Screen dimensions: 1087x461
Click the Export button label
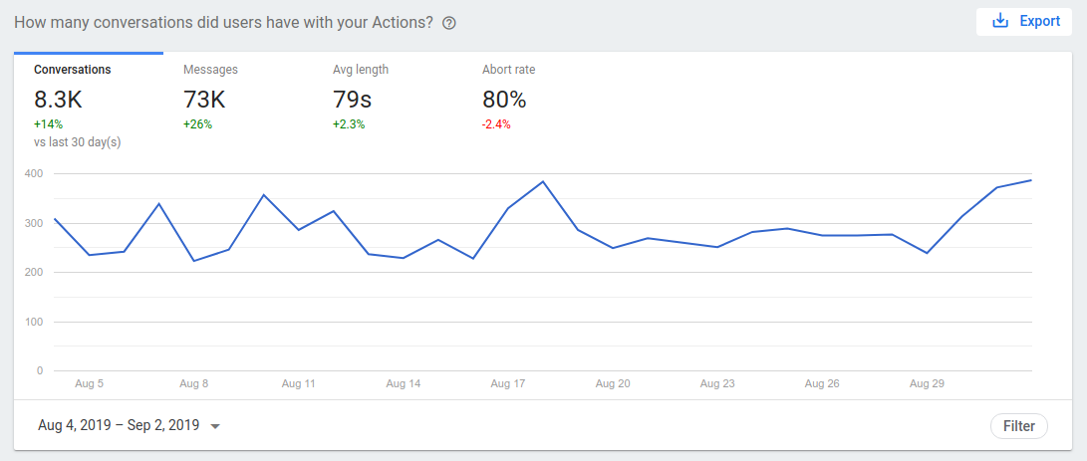(1039, 21)
